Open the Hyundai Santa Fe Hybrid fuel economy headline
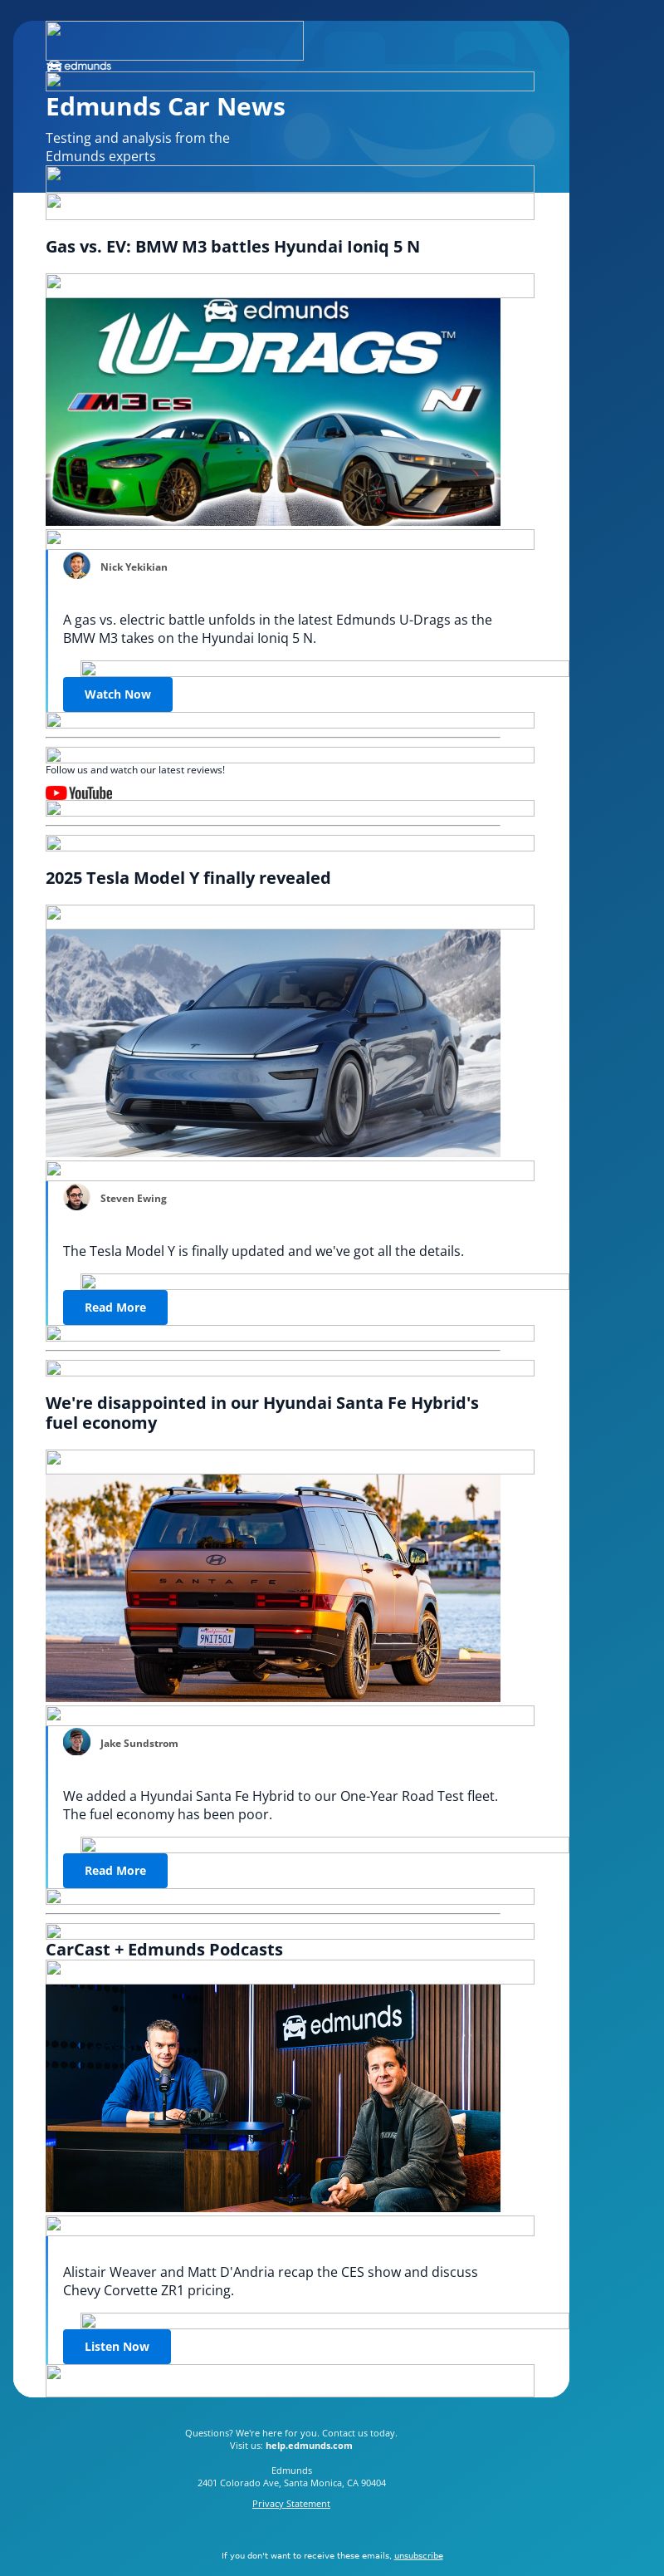 262,1412
